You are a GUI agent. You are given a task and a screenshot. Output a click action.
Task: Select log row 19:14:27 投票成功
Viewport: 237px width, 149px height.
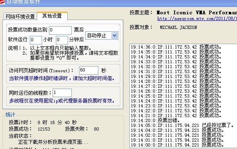pyautogui.click(x=176, y=86)
